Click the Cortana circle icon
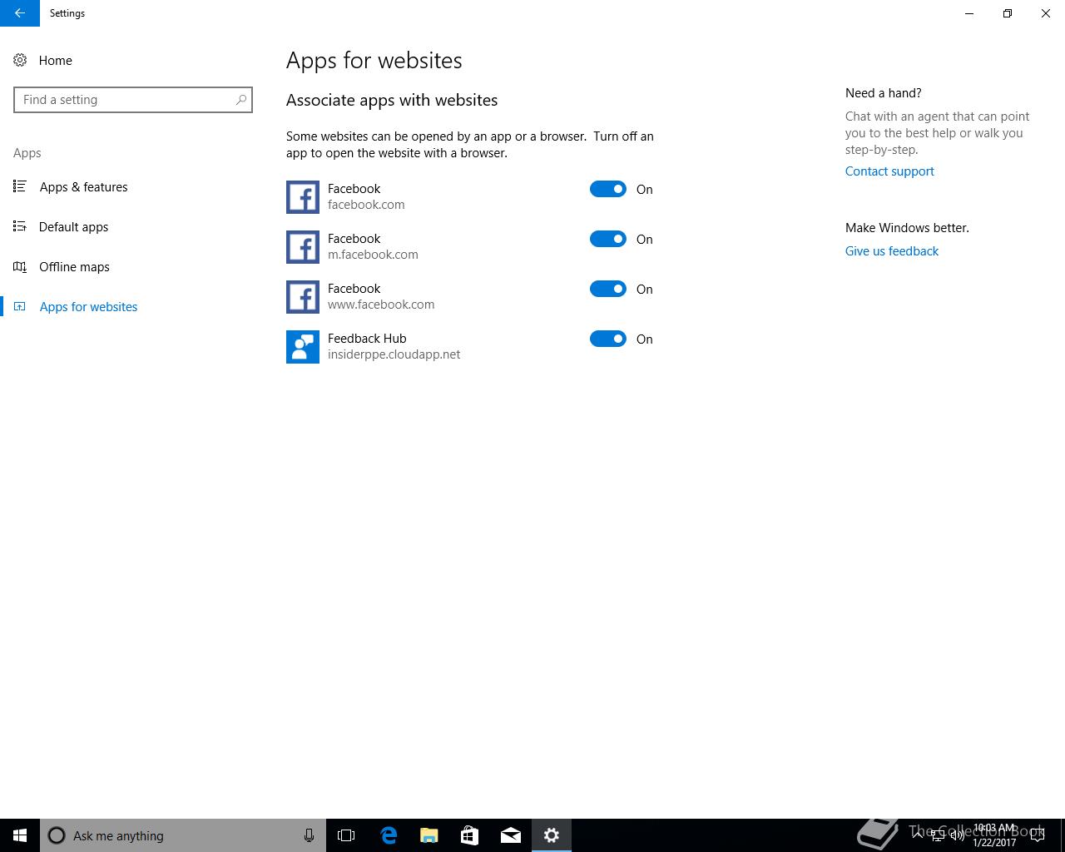This screenshot has height=852, width=1065. pyautogui.click(x=57, y=835)
